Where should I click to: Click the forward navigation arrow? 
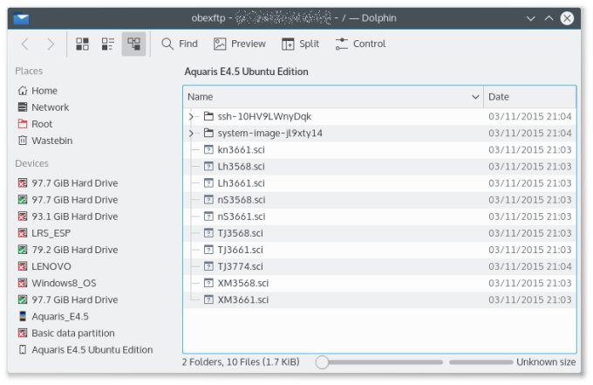[51, 44]
